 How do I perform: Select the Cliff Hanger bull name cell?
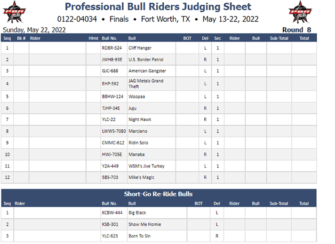[152, 48]
